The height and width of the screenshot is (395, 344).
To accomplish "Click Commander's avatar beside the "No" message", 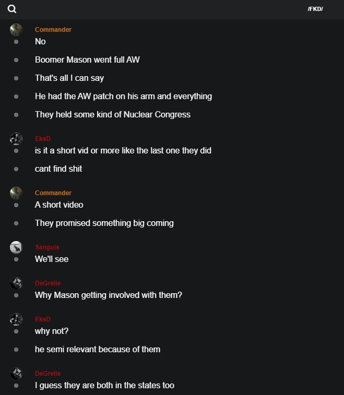I will pos(16,30).
